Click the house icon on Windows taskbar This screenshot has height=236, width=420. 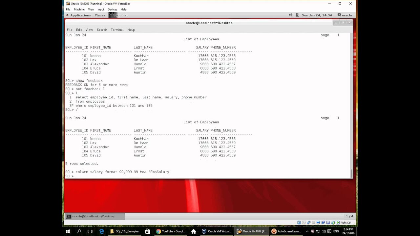coord(194,231)
